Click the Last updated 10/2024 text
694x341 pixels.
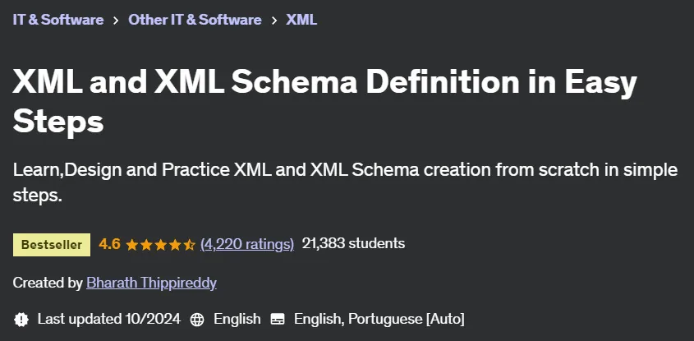click(109, 319)
